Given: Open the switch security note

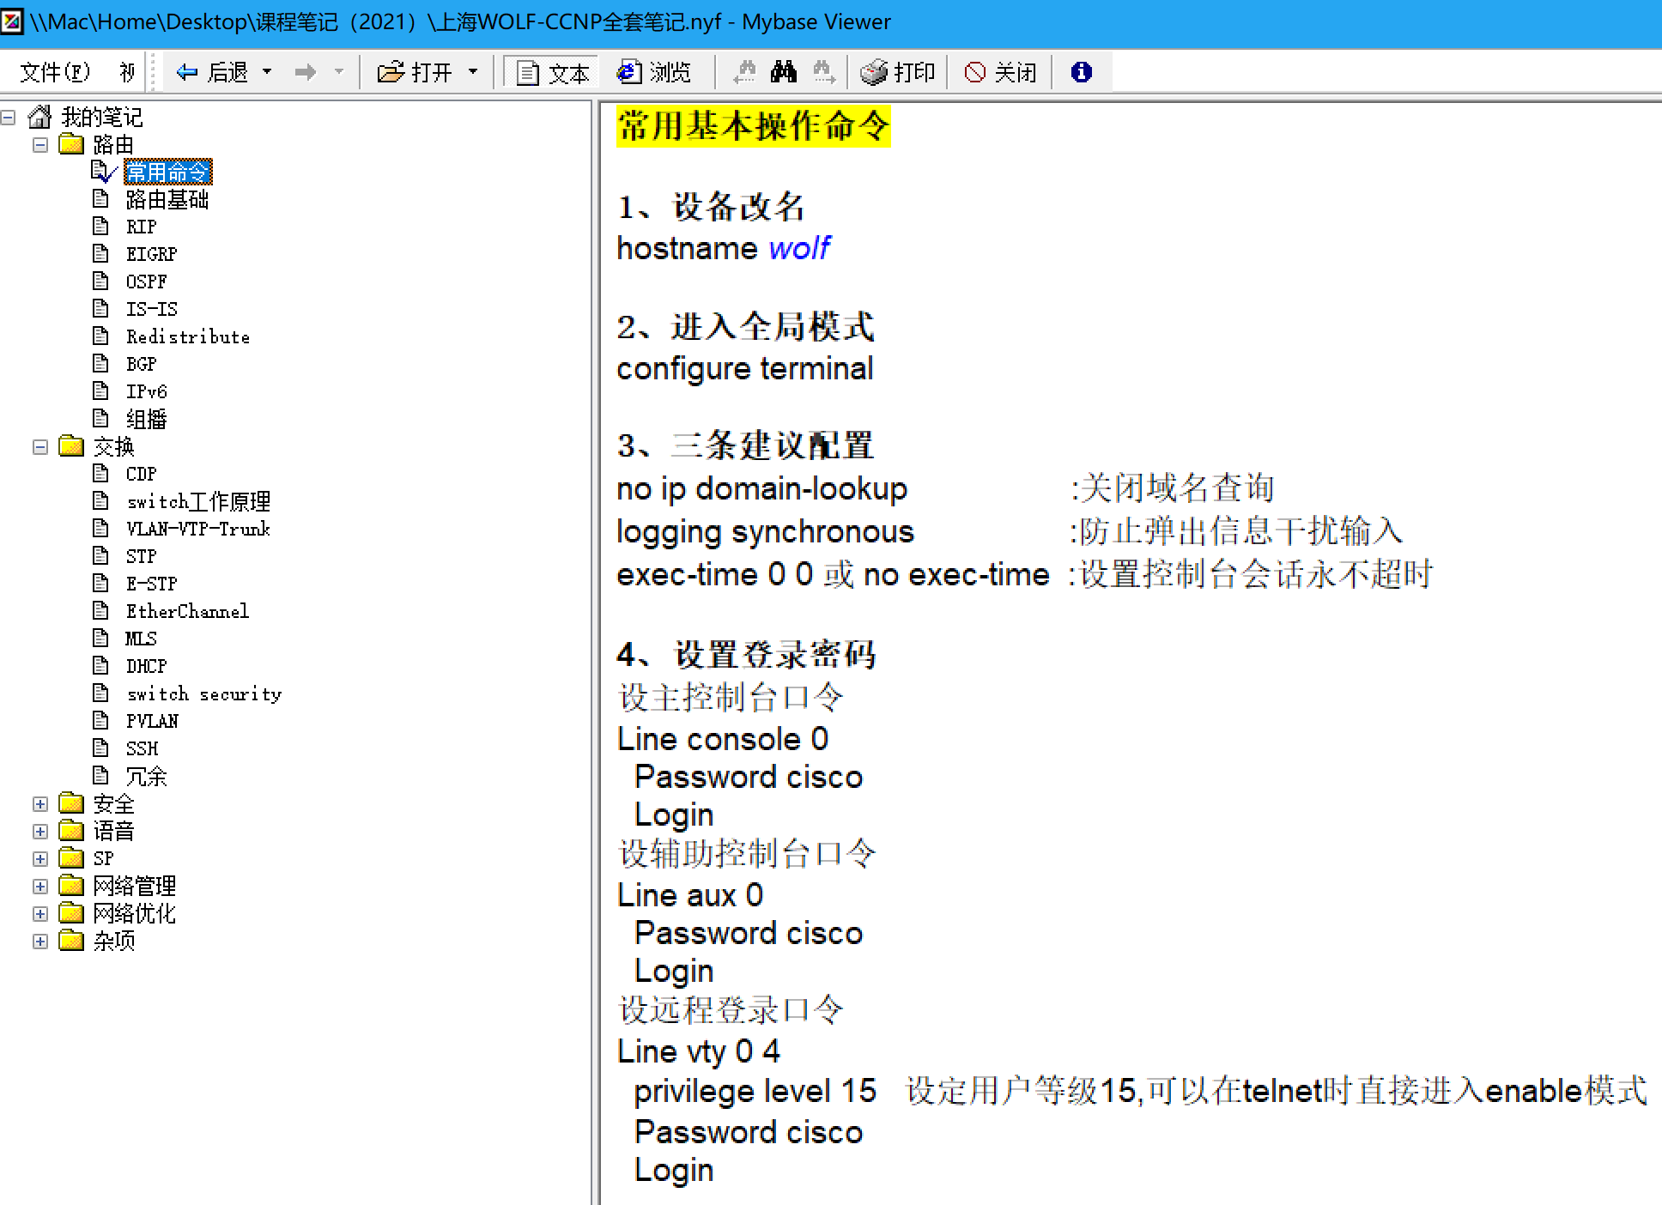Looking at the screenshot, I should 203,693.
